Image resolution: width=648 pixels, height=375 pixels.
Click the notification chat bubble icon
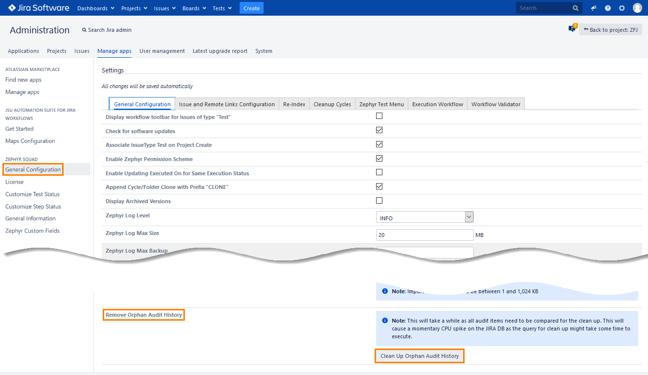[x=572, y=28]
